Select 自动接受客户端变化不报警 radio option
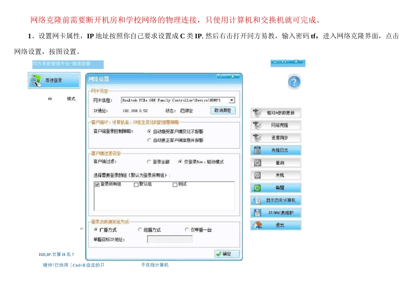 (149, 131)
